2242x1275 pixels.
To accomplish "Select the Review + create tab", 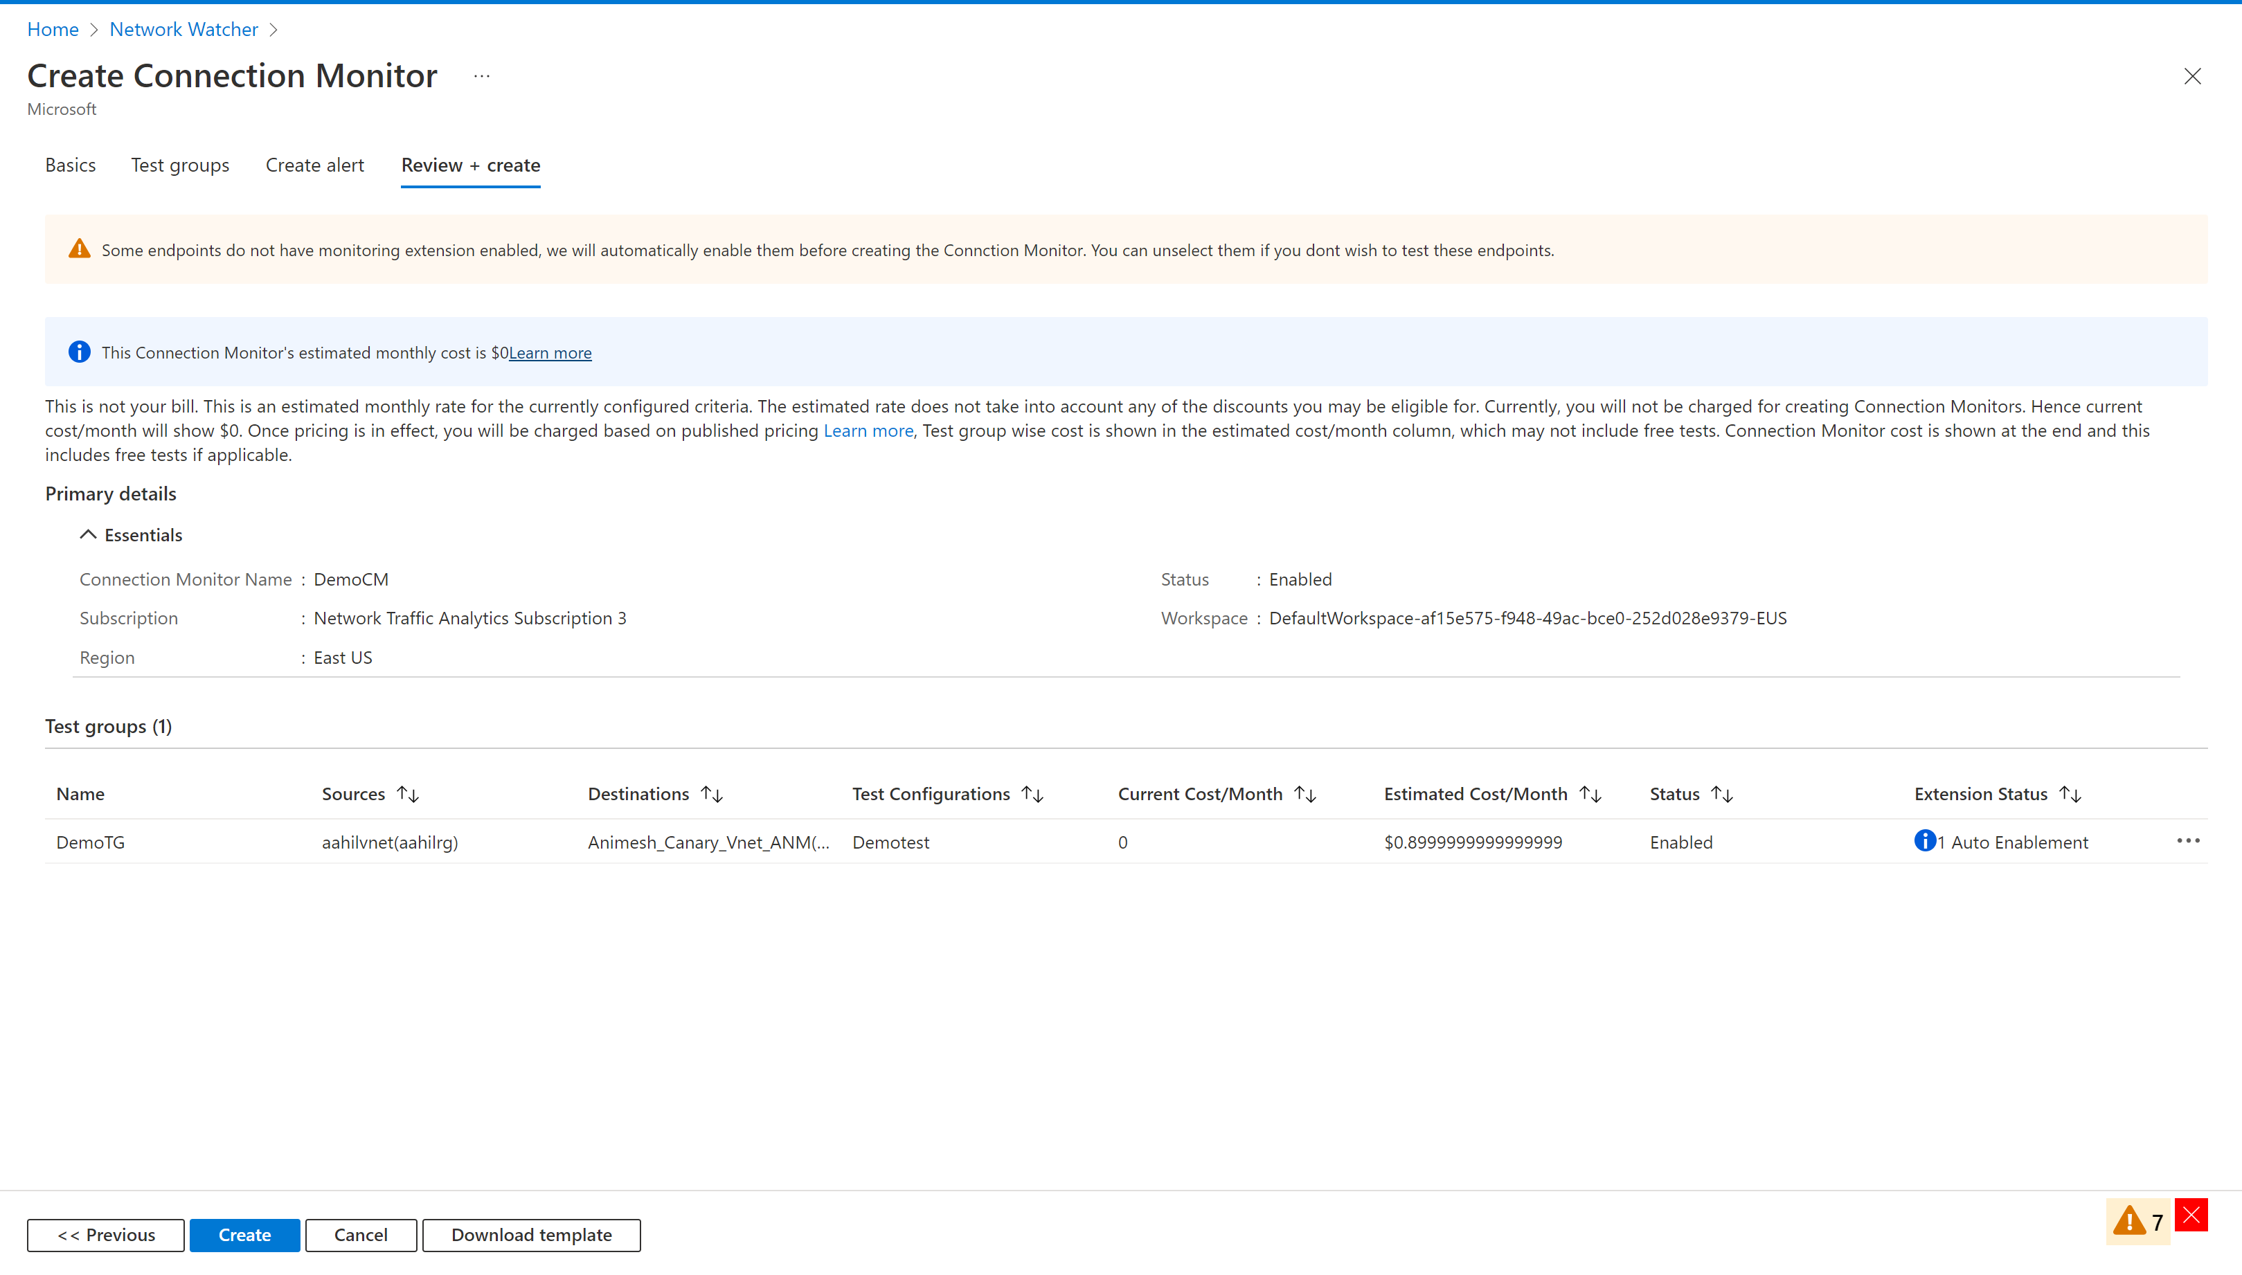I will click(469, 165).
